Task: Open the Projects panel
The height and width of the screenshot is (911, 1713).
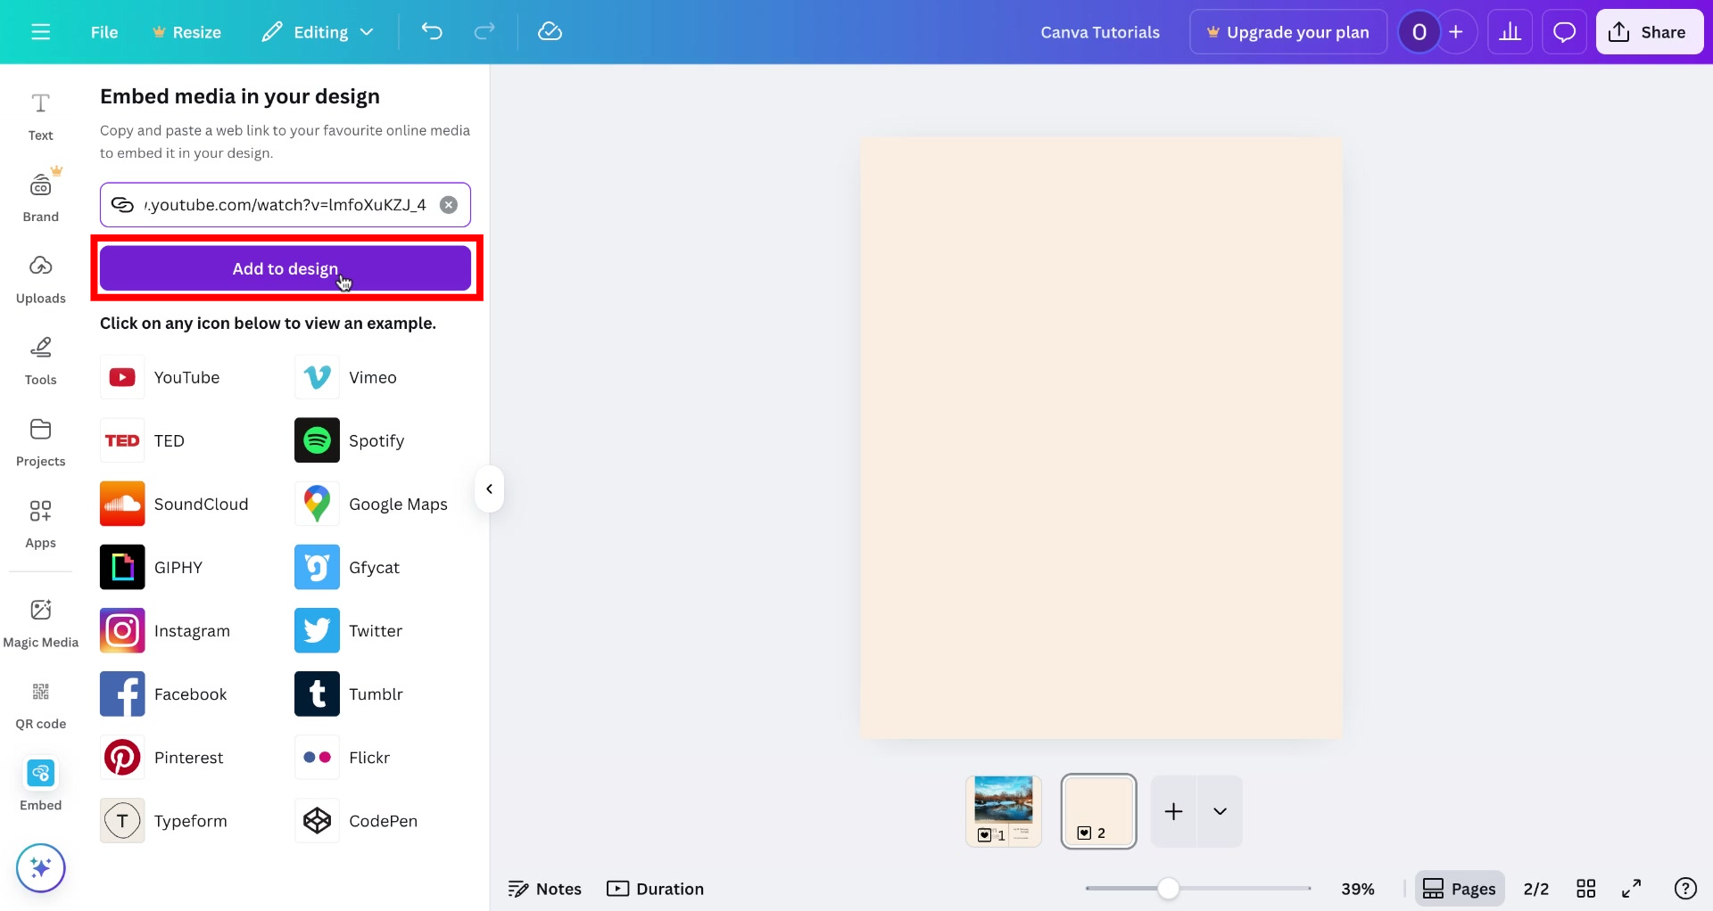Action: (x=40, y=441)
